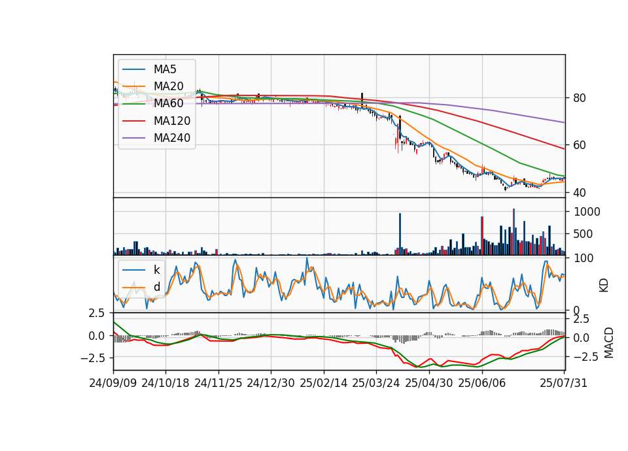Click the 24/09/09 date tick label
The image size is (628, 451).
pos(113,383)
